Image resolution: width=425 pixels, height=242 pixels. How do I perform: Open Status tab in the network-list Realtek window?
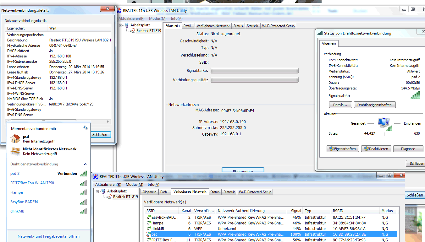[215, 192]
